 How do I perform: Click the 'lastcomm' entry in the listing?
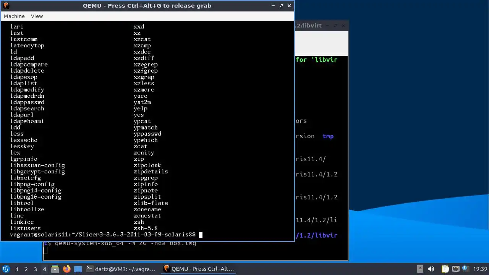click(24, 39)
